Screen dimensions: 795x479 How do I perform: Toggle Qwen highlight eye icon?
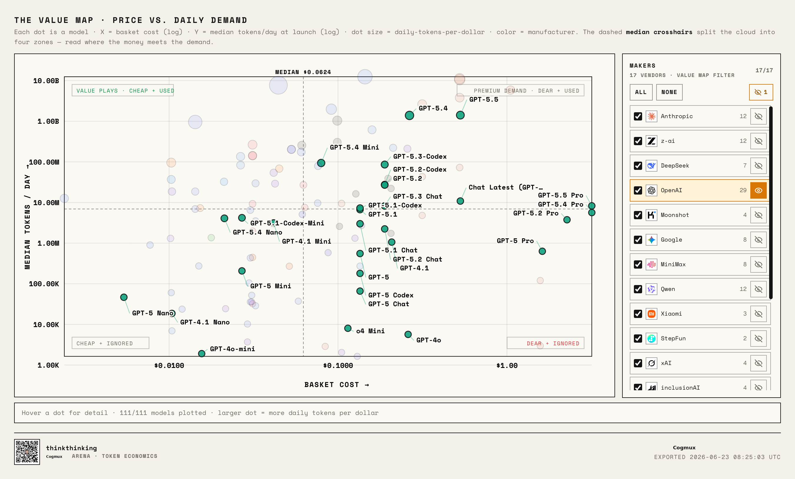pos(758,289)
